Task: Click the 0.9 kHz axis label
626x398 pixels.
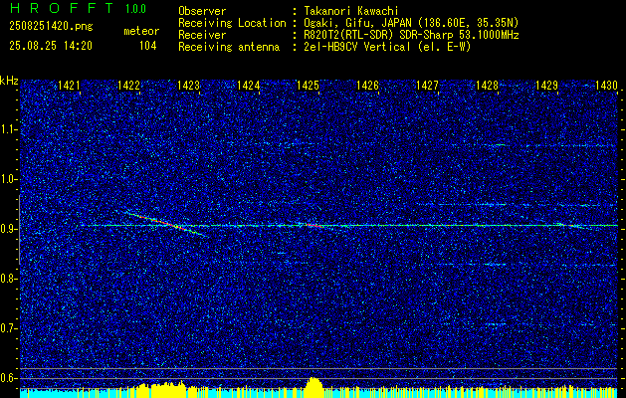Action: pyautogui.click(x=9, y=229)
